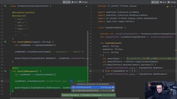Viewport: 177px width, 99px height.
Task: Click 'import androidx.lifecycle.MutableLiveData' line
Action: [123, 15]
